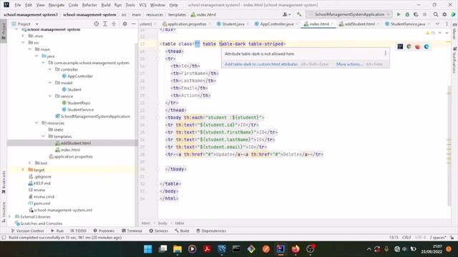
Task: Hide the Project tool window minus icon
Action: [x=133, y=24]
